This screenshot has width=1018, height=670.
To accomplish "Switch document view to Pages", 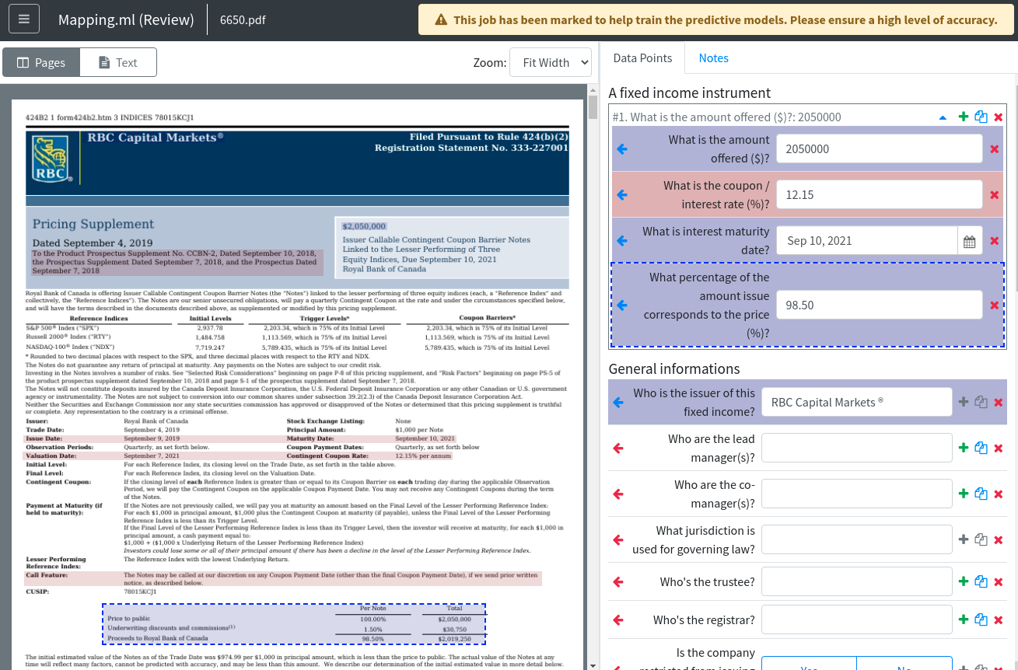I will pos(41,62).
